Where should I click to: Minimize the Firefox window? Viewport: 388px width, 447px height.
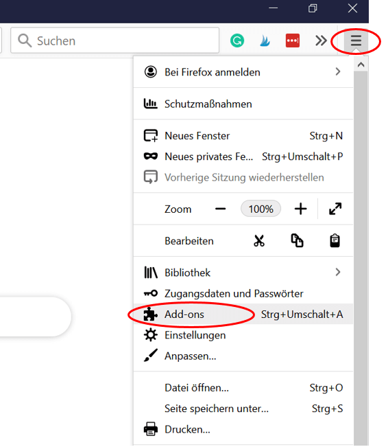[x=274, y=8]
